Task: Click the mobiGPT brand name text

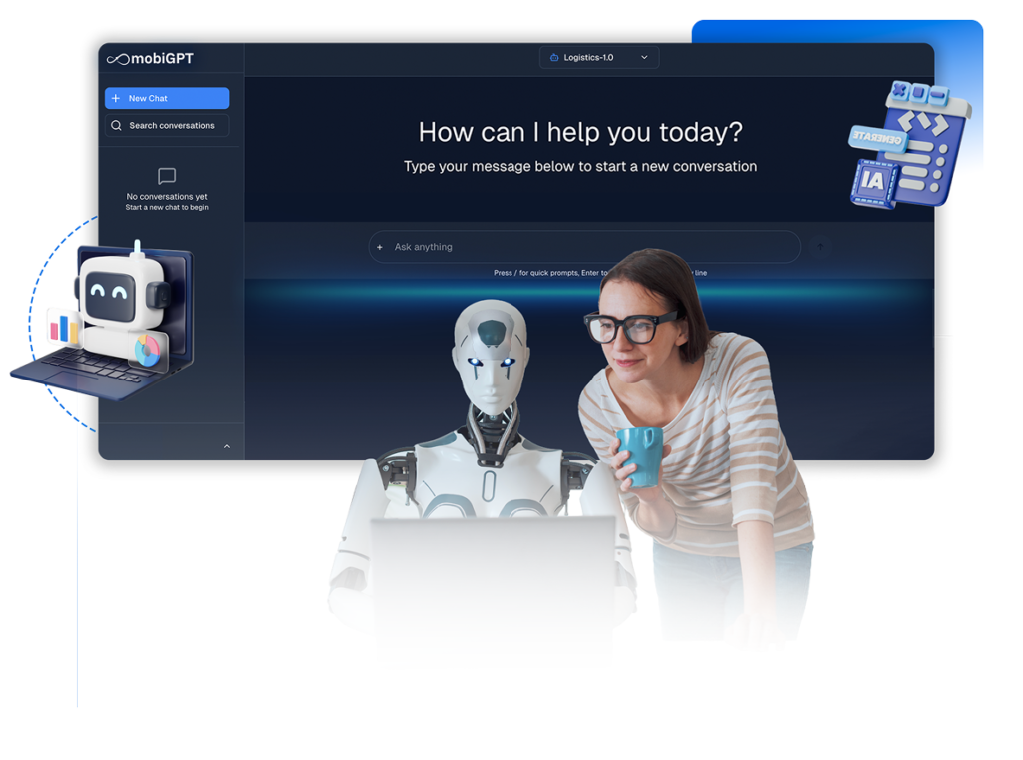Action: pos(163,59)
